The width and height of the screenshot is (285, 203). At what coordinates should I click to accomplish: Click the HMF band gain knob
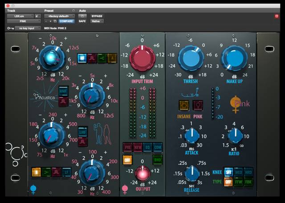click(x=92, y=95)
